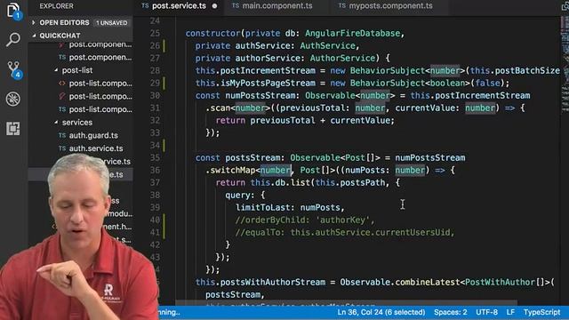Screen dimensions: 569x320
Task: Click the unsaved dot on post.service.ts tab
Action: tap(214, 6)
